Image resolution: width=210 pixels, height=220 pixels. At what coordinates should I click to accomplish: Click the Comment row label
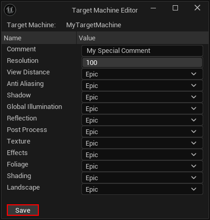click(x=22, y=49)
